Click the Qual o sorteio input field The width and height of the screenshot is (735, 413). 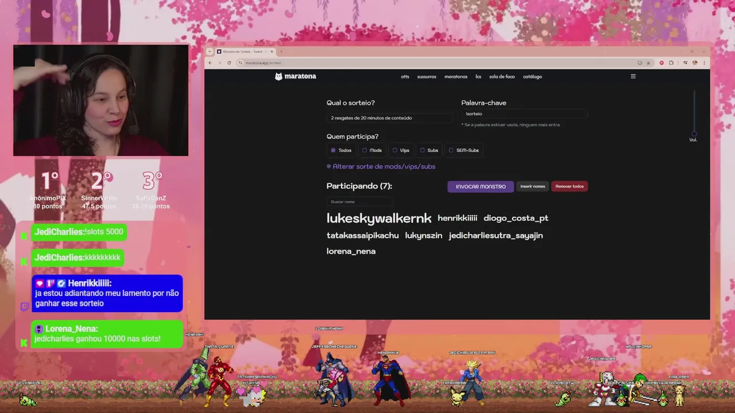(x=389, y=118)
